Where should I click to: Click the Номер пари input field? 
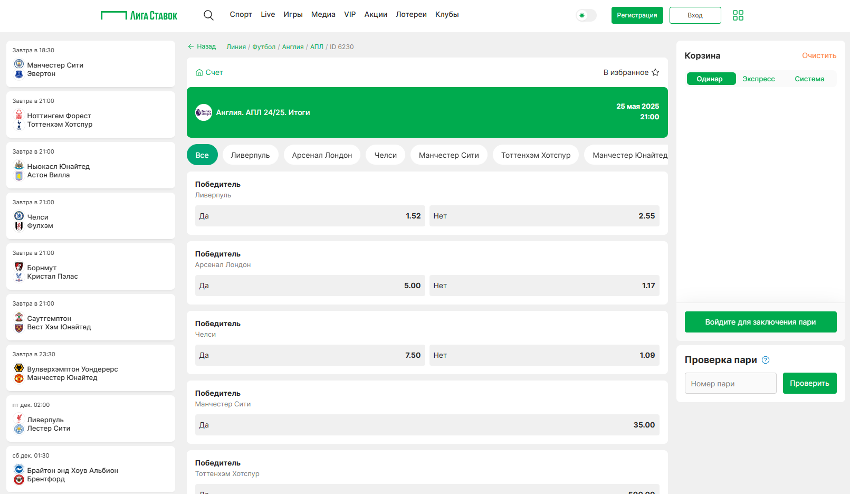(730, 384)
